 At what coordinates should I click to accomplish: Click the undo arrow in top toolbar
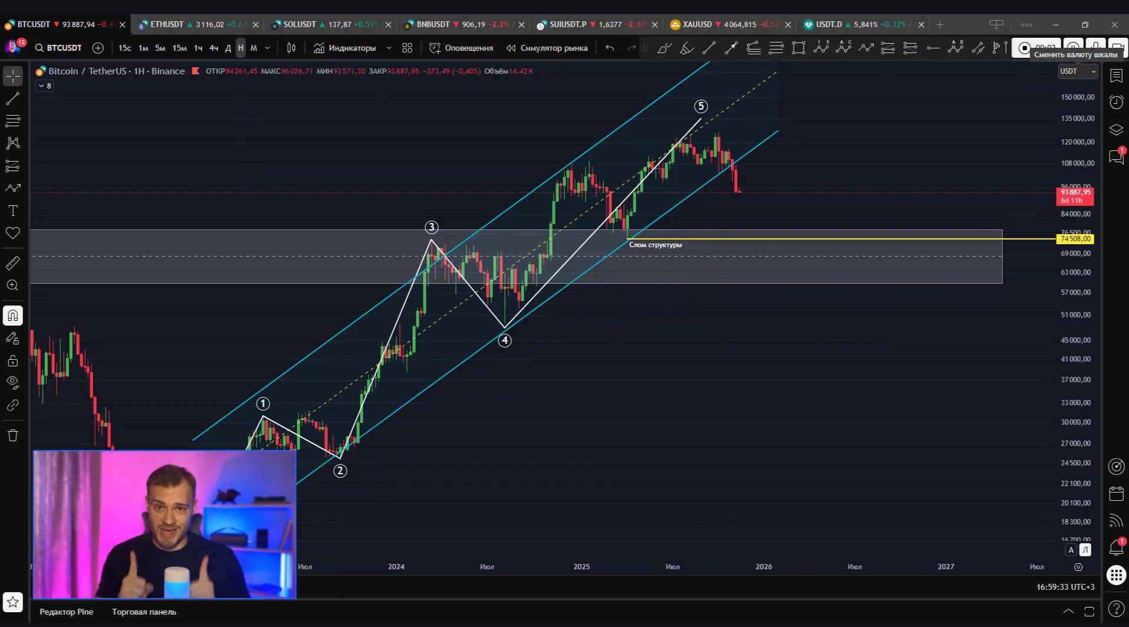click(x=610, y=48)
